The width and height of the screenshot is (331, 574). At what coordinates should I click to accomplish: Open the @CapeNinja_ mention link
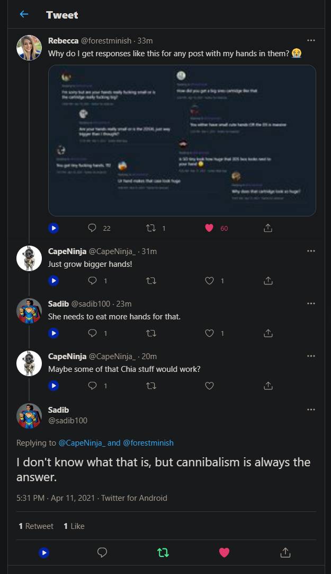tap(82, 442)
